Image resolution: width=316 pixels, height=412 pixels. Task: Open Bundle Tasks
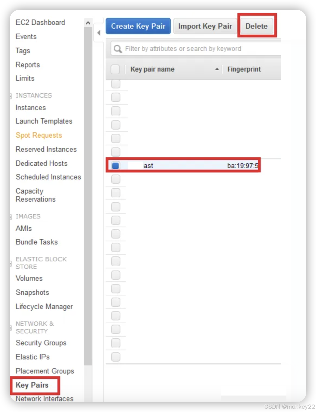[x=37, y=242]
